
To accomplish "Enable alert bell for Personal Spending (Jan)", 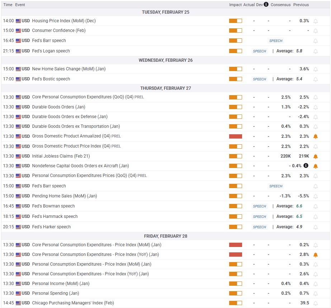I will click(x=316, y=293).
